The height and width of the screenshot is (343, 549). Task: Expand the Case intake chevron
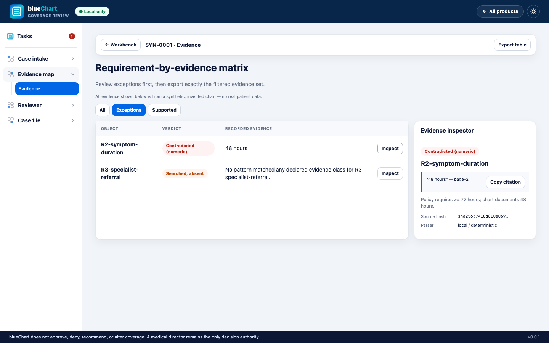click(x=73, y=59)
